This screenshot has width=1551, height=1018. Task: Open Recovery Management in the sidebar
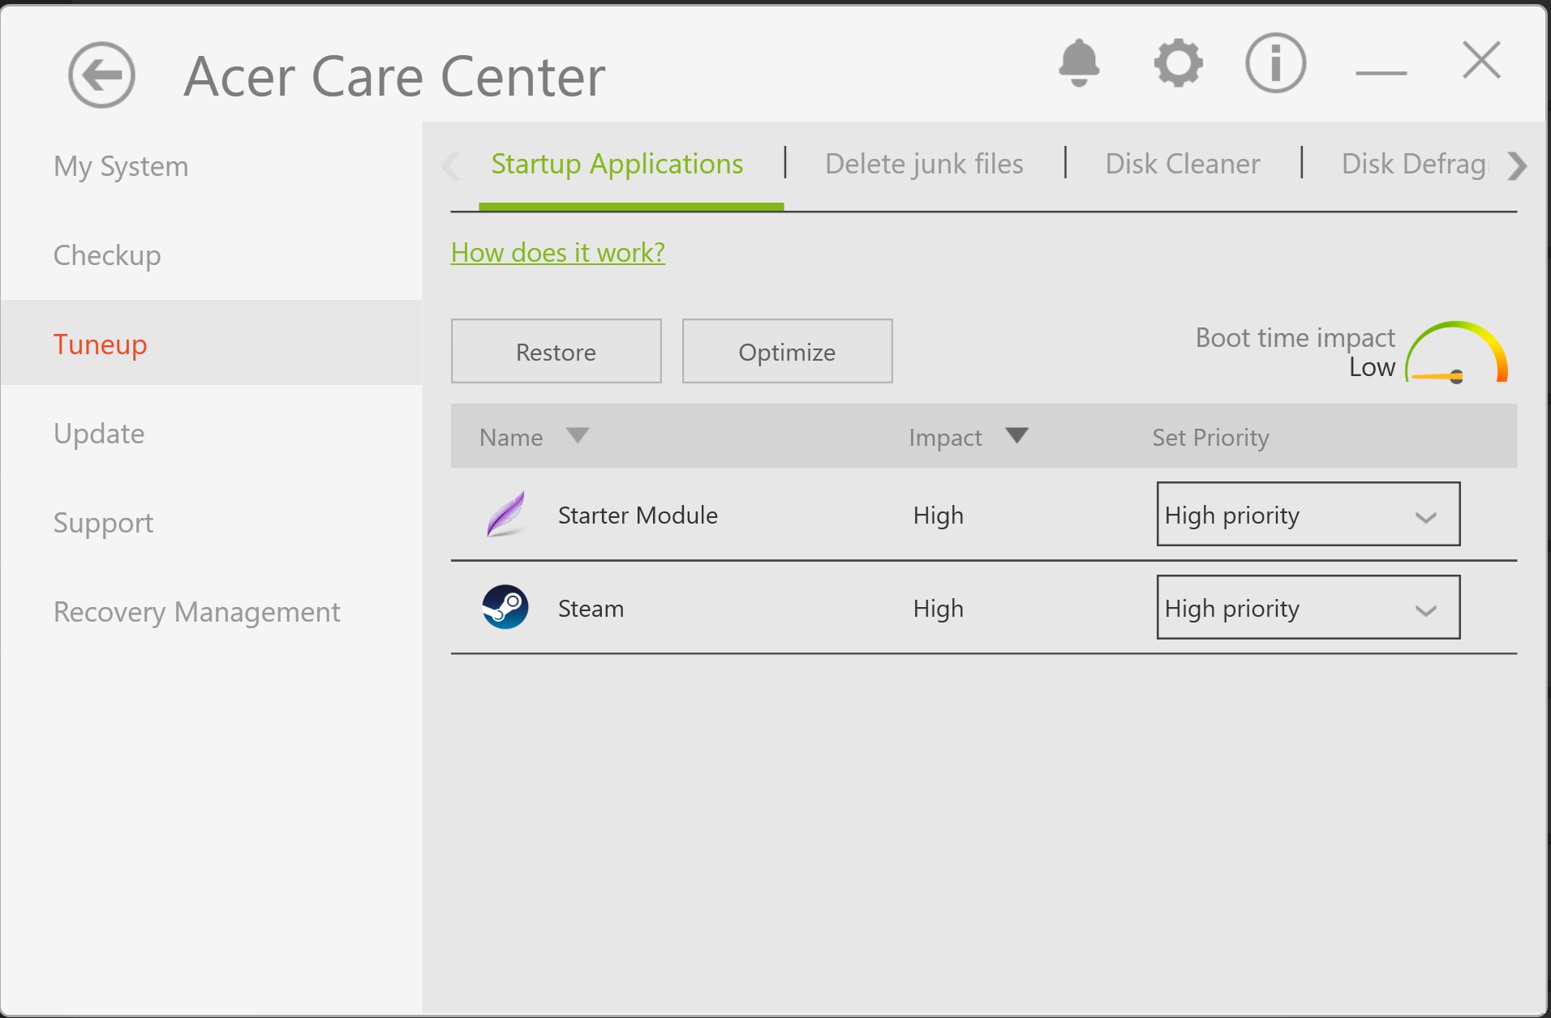tap(197, 612)
